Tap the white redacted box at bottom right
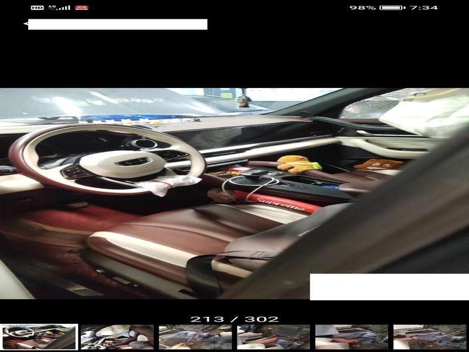Viewport: 469px width, 352px height. [389, 287]
